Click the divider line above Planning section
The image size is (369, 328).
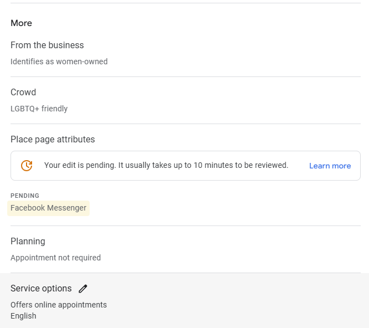(x=185, y=225)
